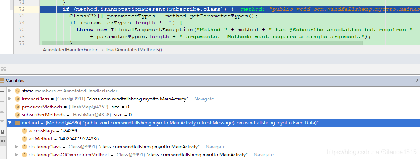
Task: Move watch up with the up arrow
Action: 2,111
